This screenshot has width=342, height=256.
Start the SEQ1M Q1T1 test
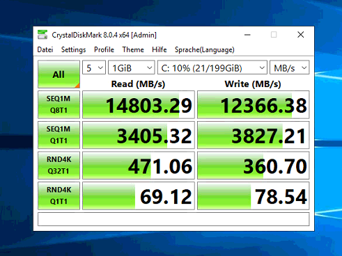coord(59,135)
